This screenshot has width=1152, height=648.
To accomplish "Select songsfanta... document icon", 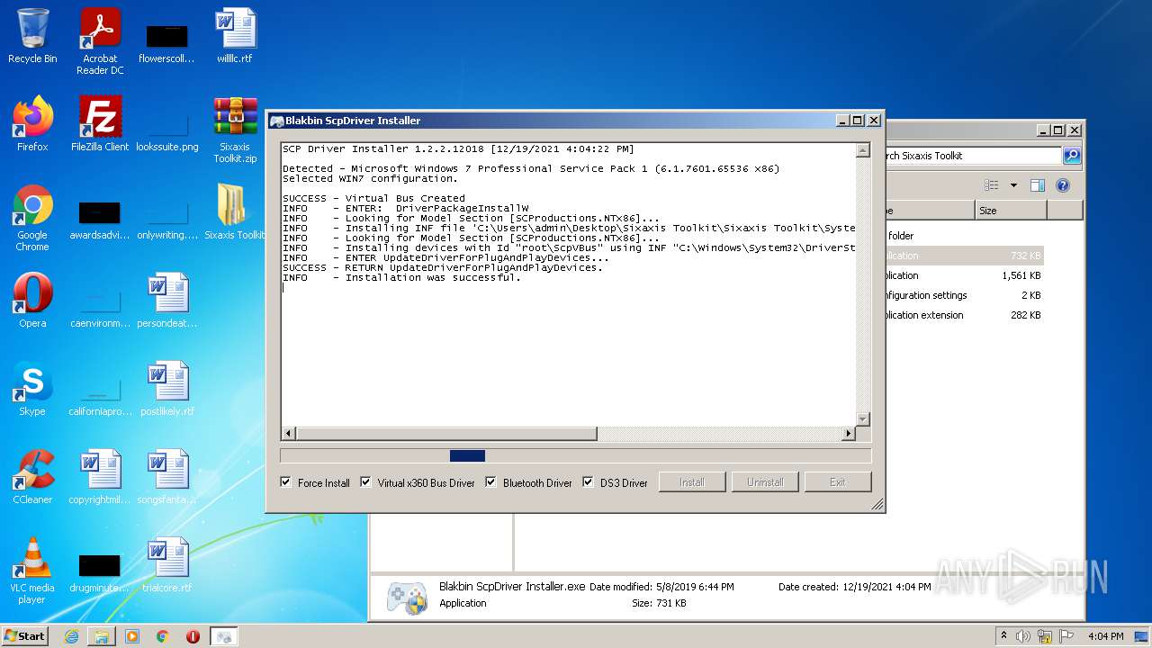I will (x=167, y=477).
